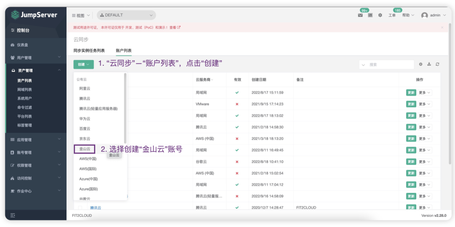Collapse the 资产管理 sidebar section
The height and width of the screenshot is (227, 455).
59,70
